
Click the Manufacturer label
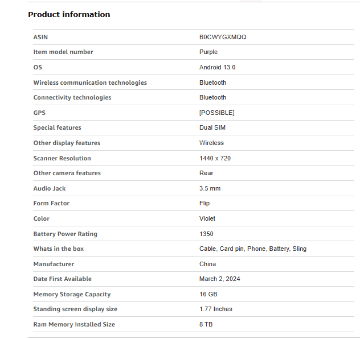(54, 264)
